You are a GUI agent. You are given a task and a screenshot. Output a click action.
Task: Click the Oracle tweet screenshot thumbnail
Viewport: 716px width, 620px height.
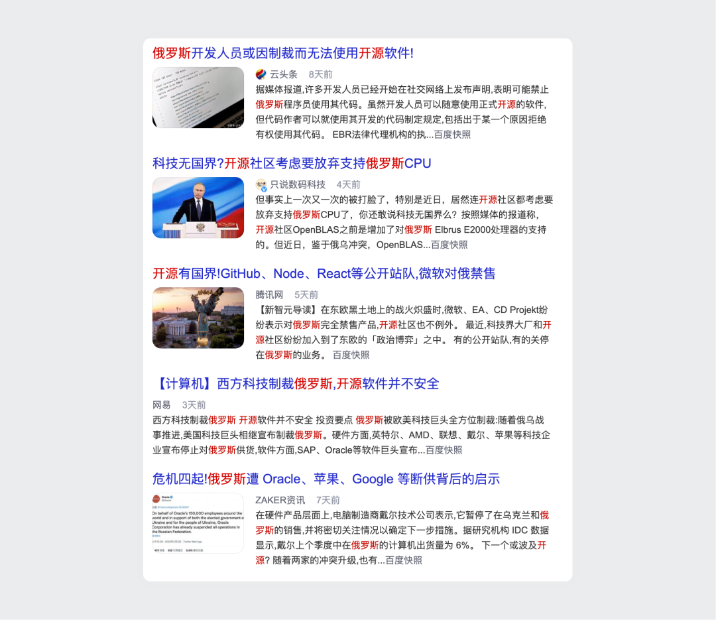coord(198,523)
